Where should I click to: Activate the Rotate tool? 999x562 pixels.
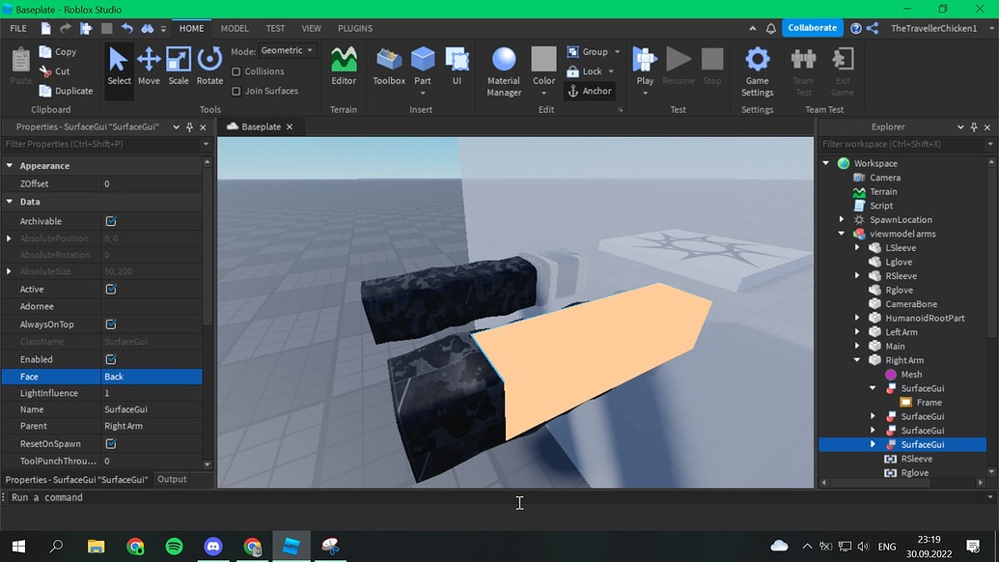[208, 68]
